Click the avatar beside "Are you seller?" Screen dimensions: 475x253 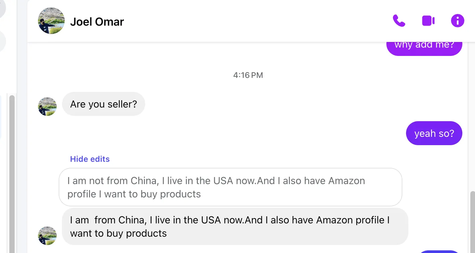[47, 107]
